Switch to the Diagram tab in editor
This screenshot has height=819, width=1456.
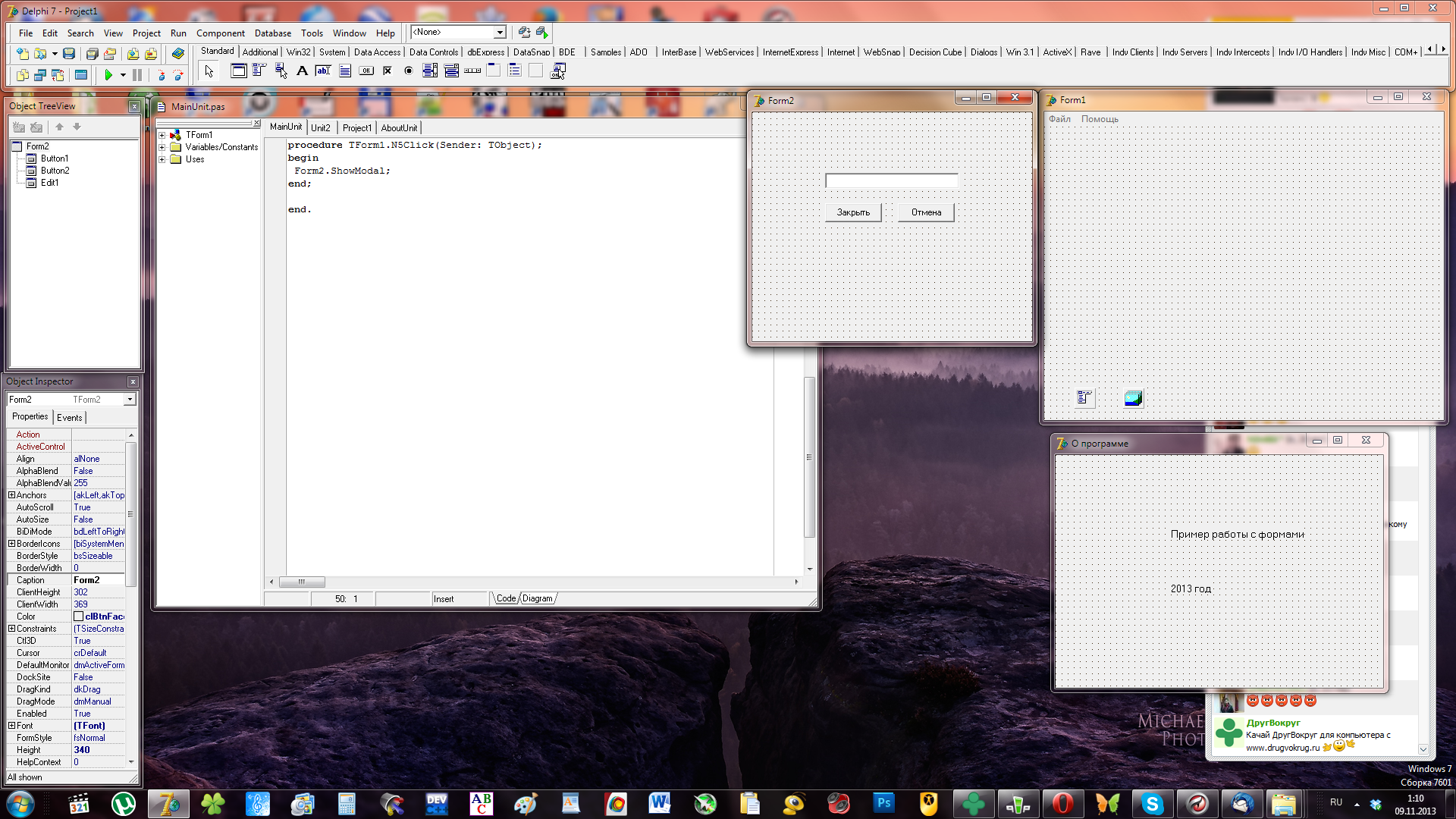537,598
